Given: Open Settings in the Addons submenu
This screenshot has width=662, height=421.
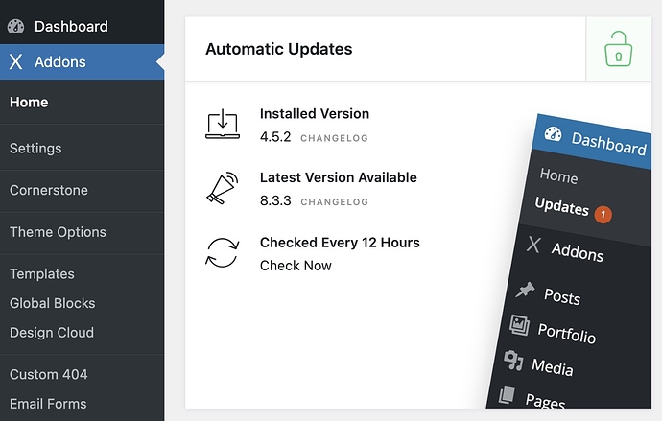Looking at the screenshot, I should pyautogui.click(x=35, y=148).
